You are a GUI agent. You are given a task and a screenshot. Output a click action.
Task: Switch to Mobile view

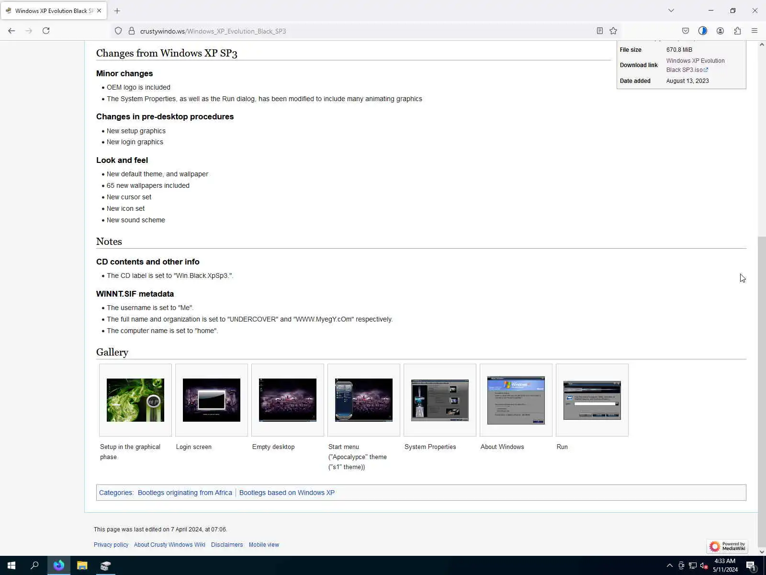click(x=264, y=545)
